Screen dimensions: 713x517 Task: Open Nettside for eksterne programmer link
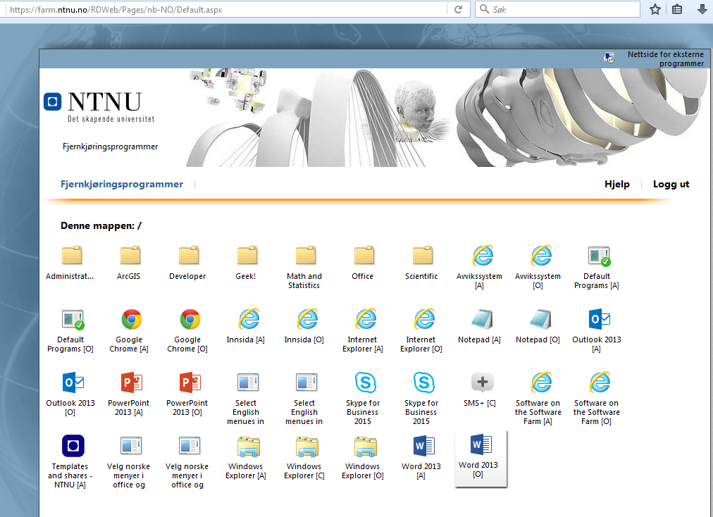coord(665,58)
